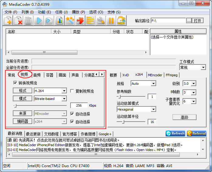
Task: Switch to the 概要 tab
Action: tap(113, 75)
